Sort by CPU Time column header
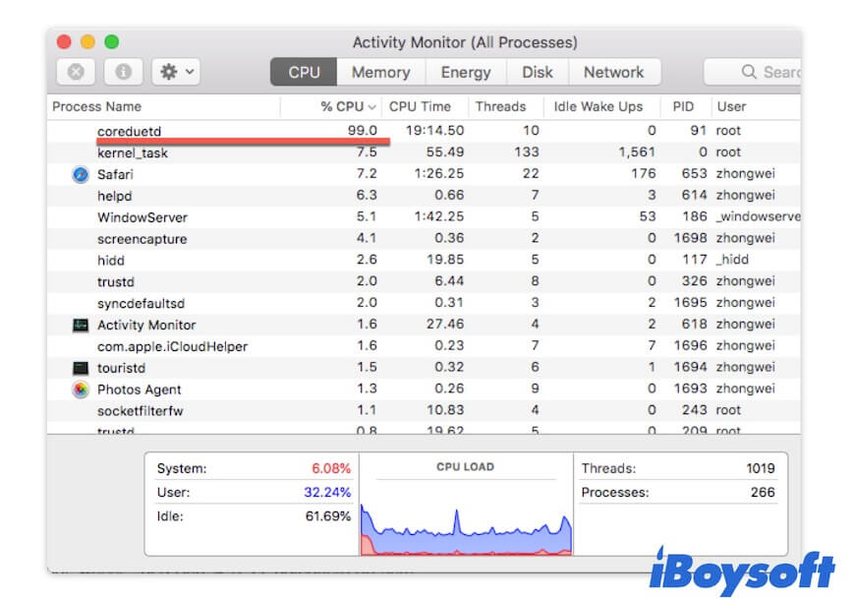853x601 pixels. pyautogui.click(x=425, y=106)
